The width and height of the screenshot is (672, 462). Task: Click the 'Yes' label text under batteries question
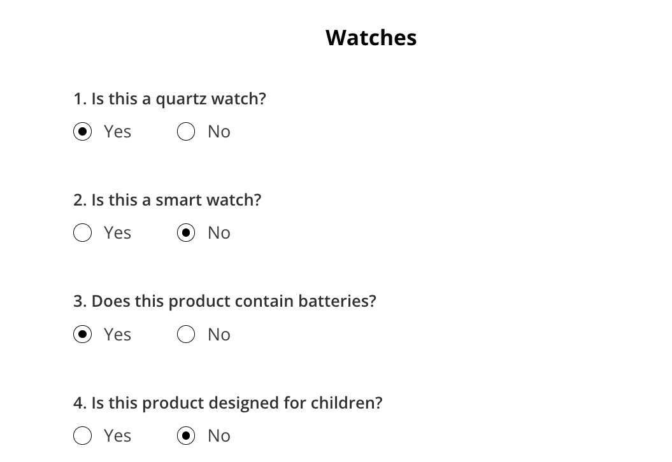pyautogui.click(x=117, y=334)
